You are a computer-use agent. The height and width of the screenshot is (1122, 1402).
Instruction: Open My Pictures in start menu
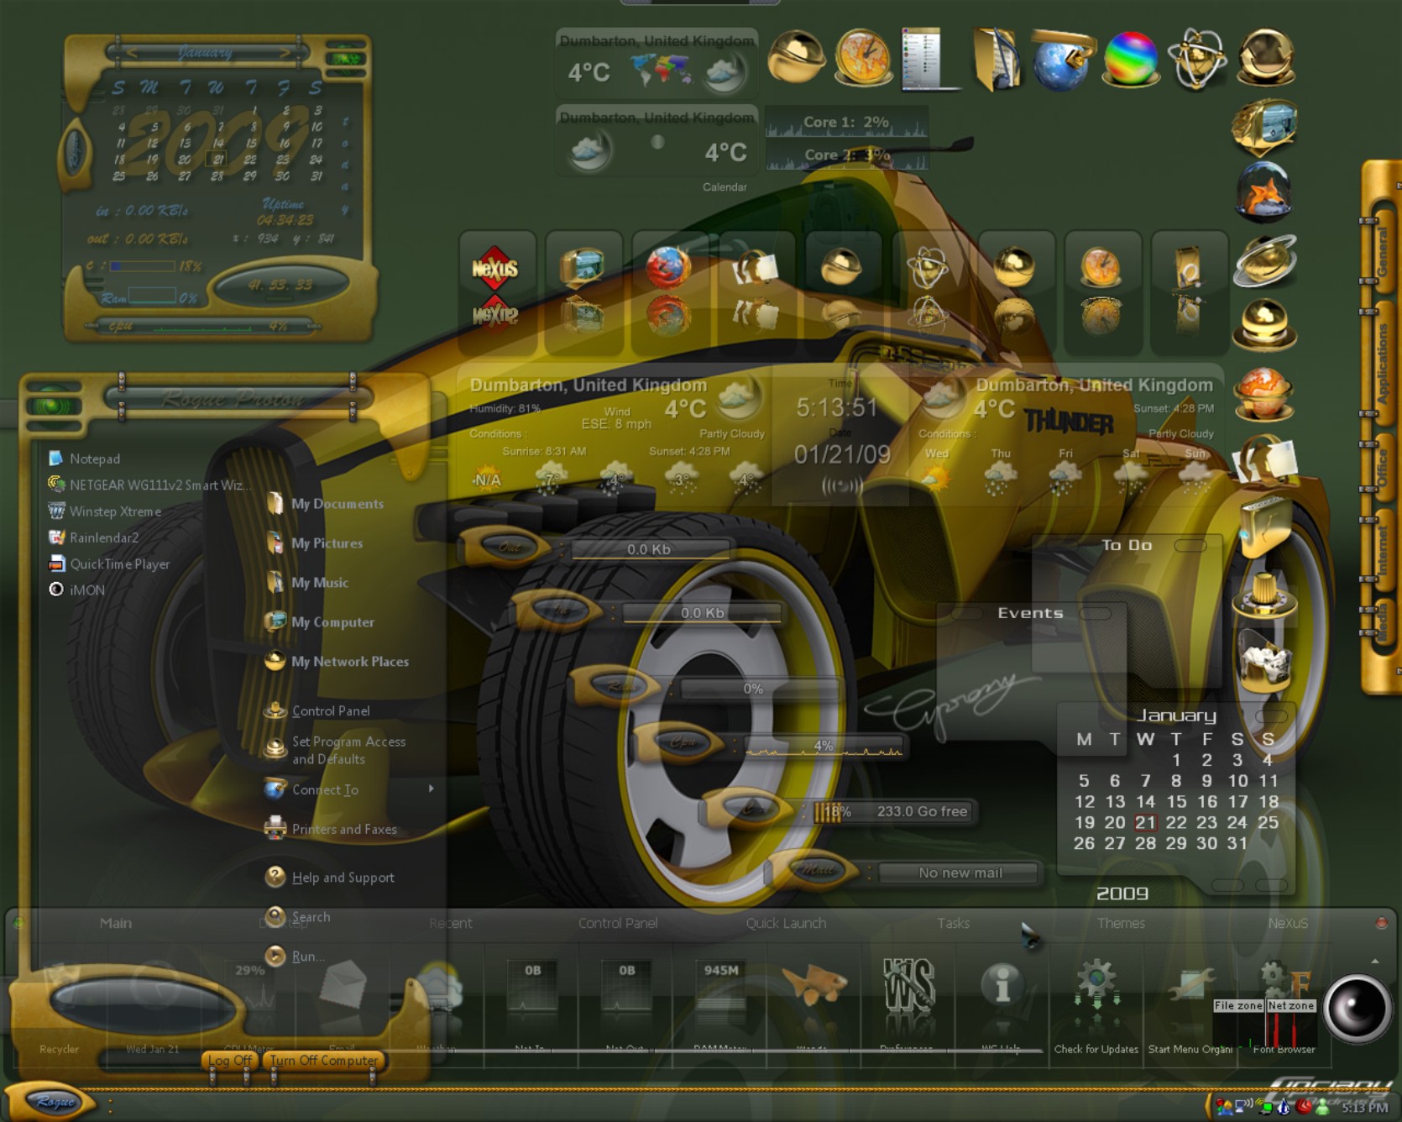pos(315,543)
